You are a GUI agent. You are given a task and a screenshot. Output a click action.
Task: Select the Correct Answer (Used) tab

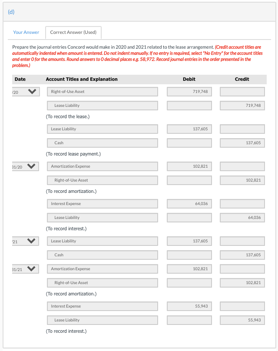point(73,32)
